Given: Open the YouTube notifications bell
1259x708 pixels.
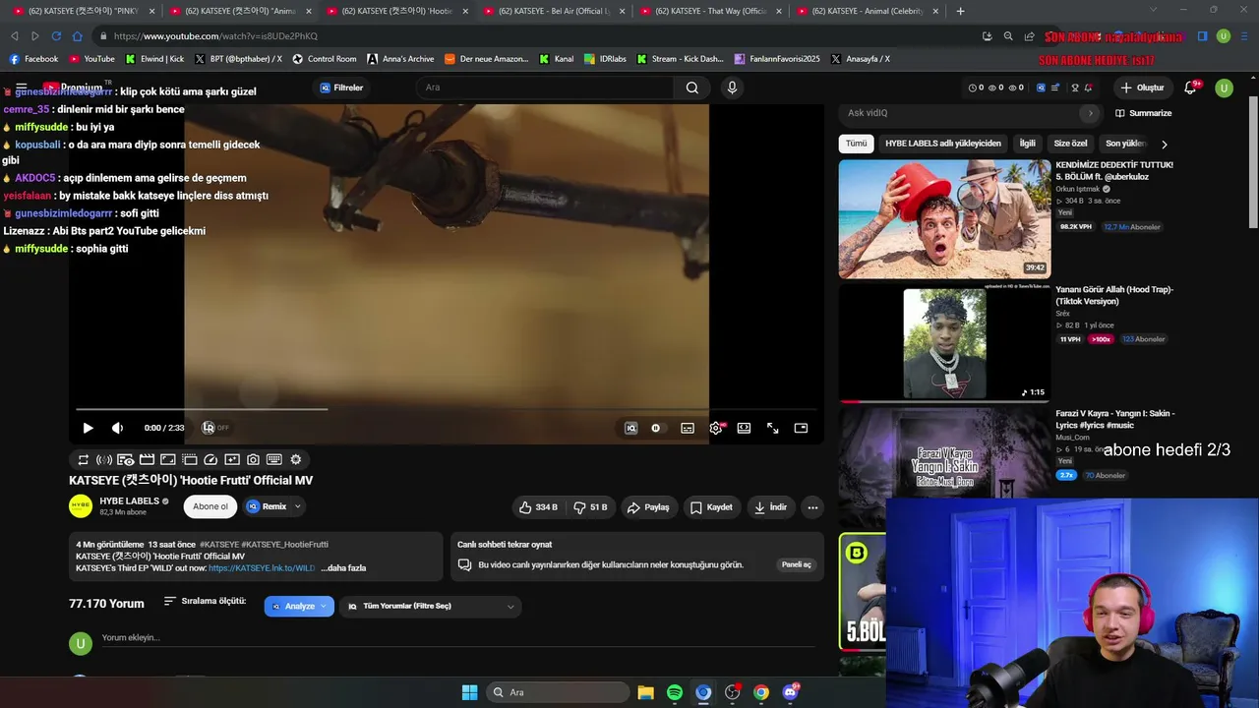Looking at the screenshot, I should tap(1190, 88).
